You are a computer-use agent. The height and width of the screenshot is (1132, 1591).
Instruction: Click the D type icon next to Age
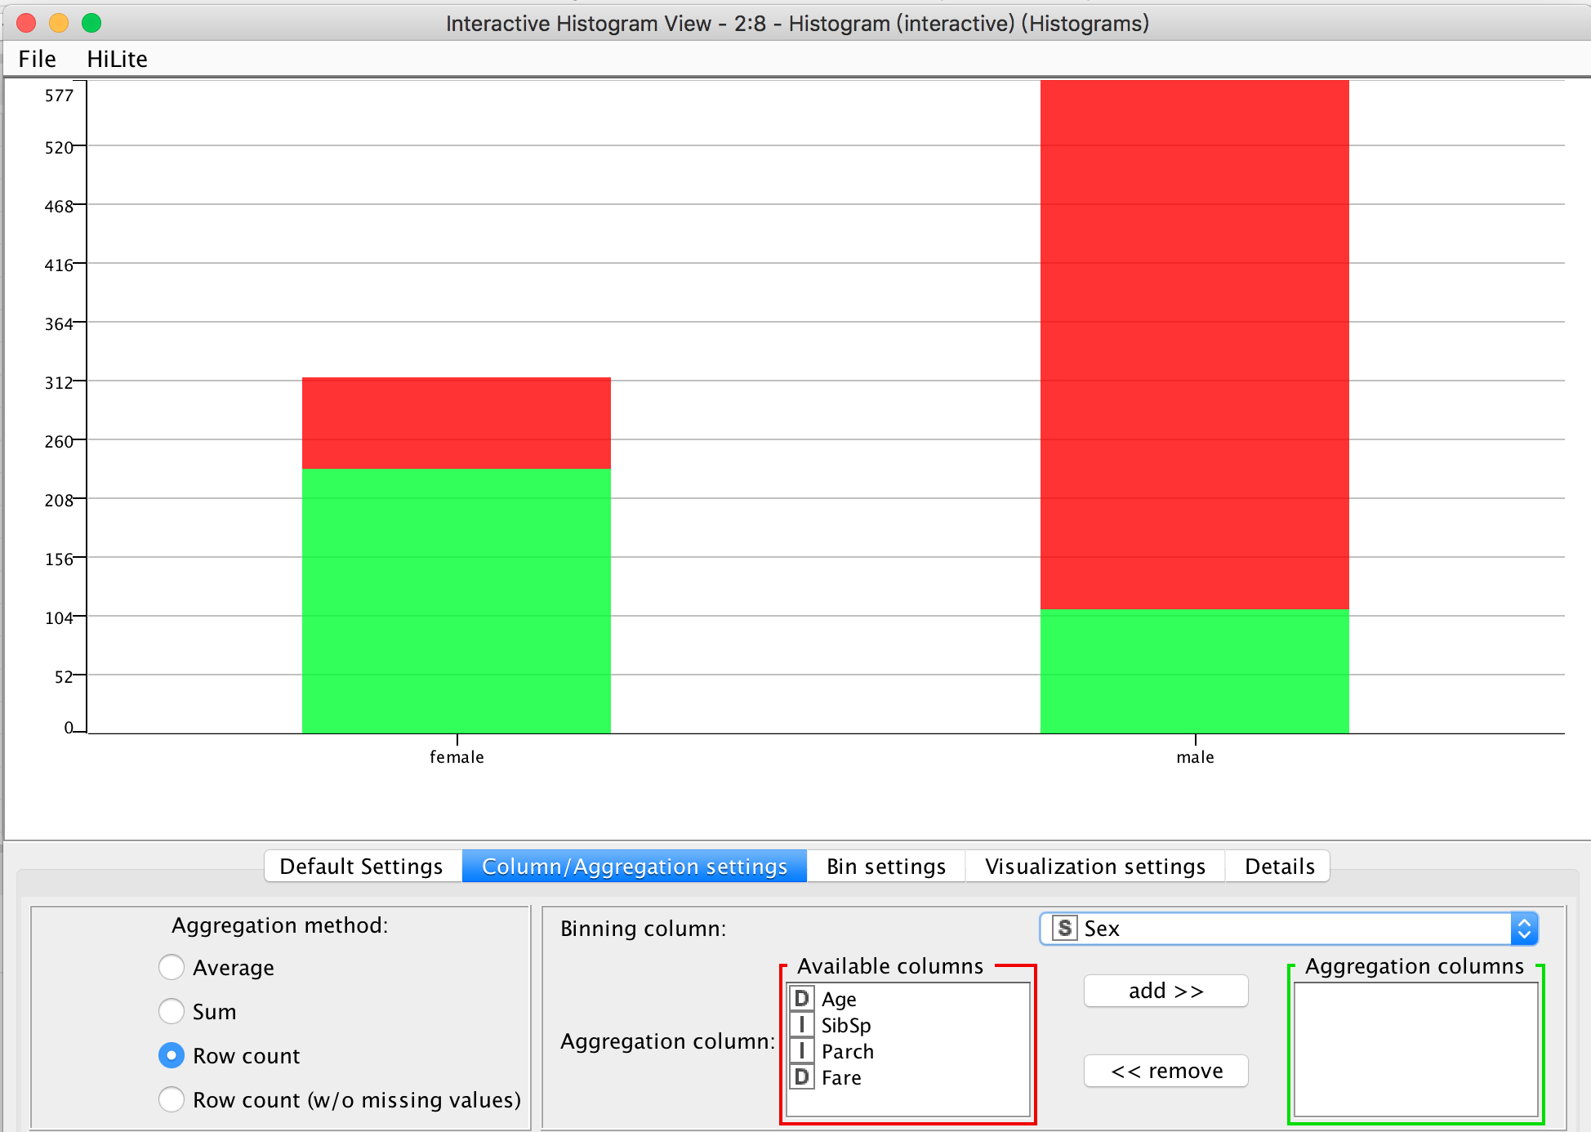pyautogui.click(x=802, y=998)
